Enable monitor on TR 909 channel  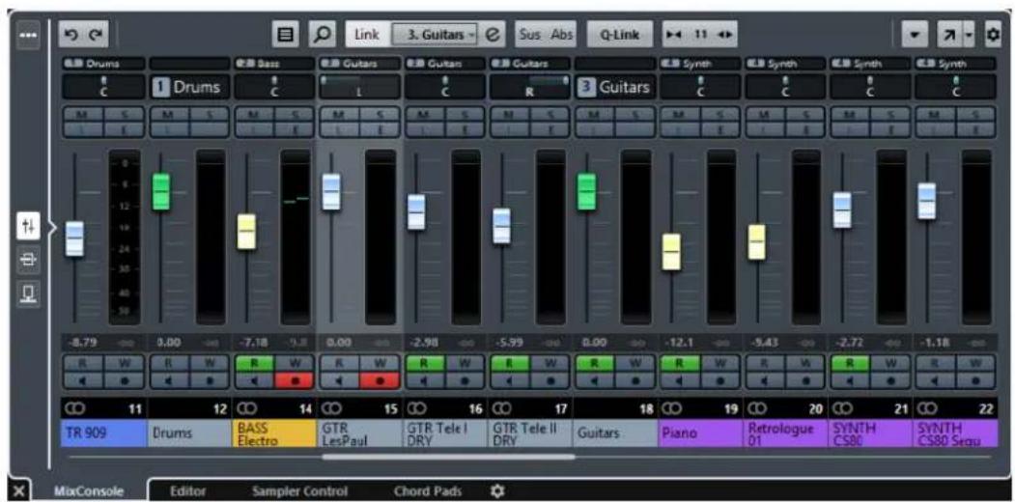(x=83, y=381)
